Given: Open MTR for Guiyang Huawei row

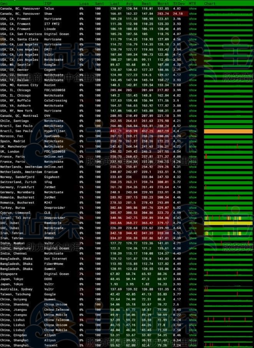Looking at the screenshot, I should pyautogui.click(x=193, y=299).
